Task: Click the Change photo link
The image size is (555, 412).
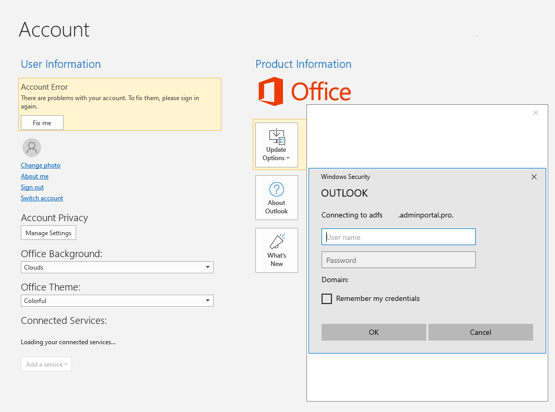Action: 41,165
